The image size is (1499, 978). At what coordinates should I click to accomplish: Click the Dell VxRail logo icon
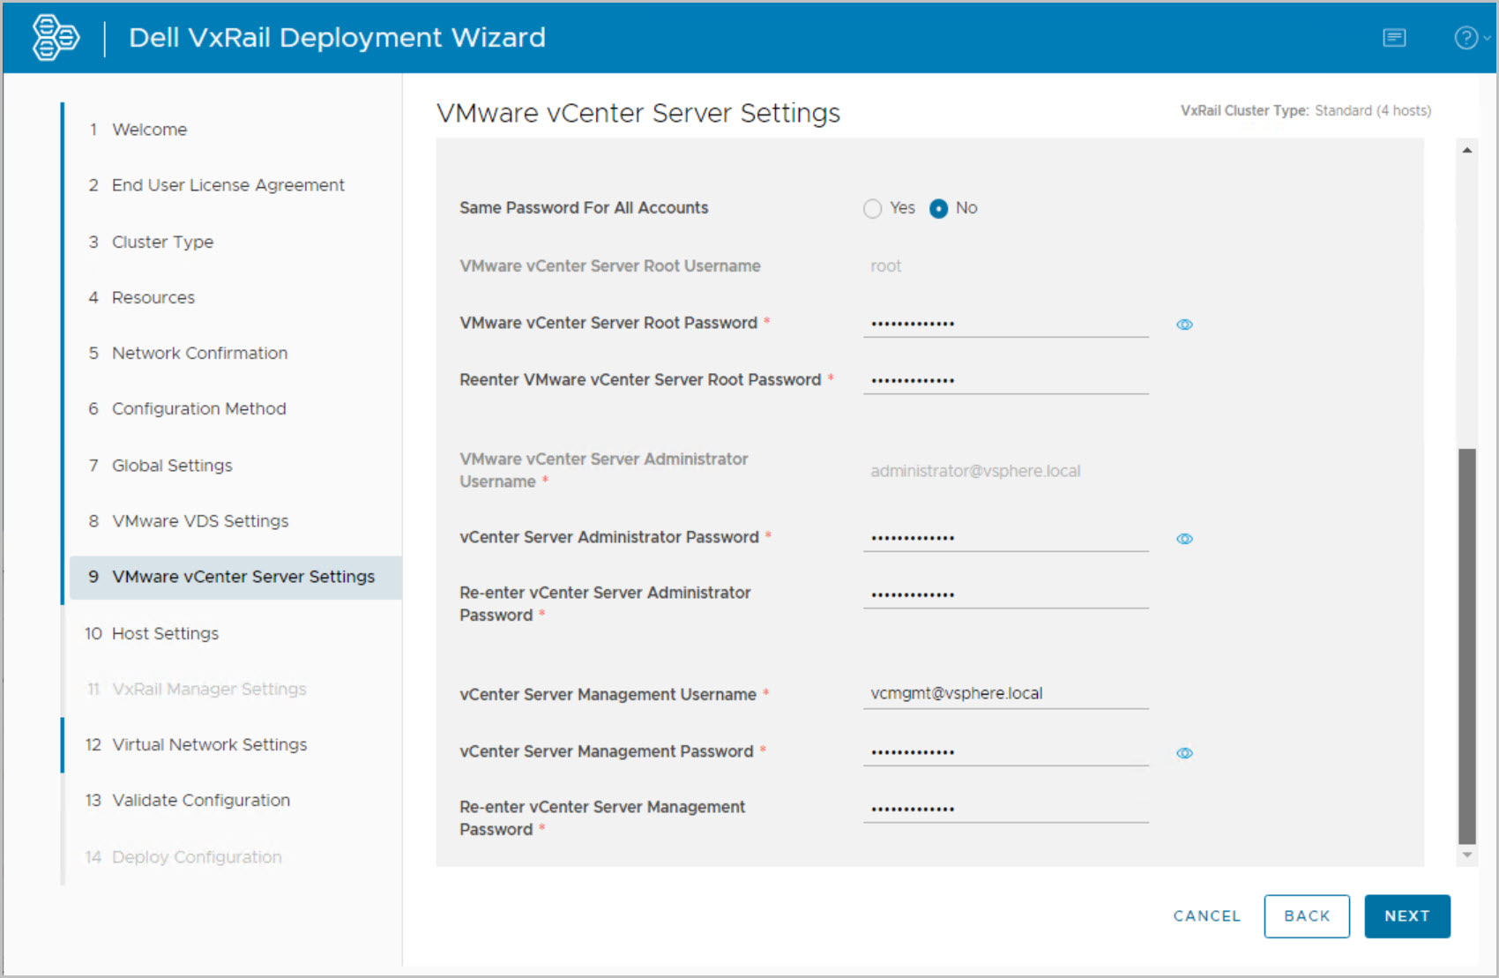tap(56, 37)
